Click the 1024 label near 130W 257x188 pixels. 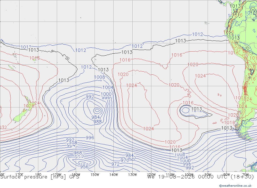[132, 85]
